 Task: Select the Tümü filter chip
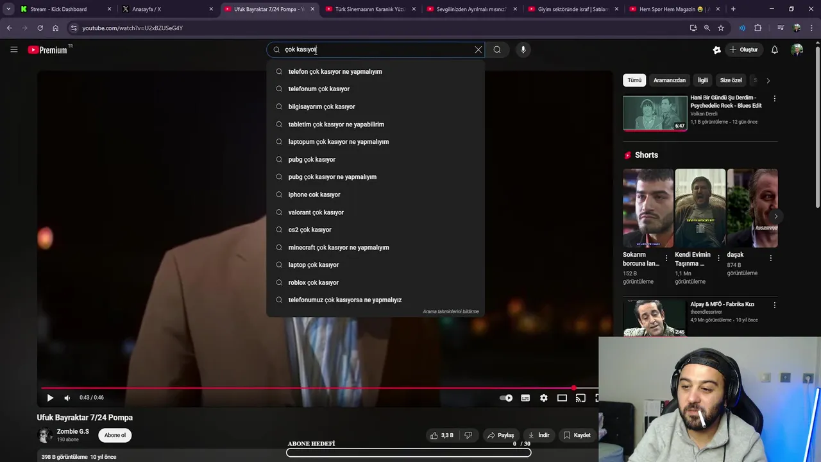pos(634,80)
